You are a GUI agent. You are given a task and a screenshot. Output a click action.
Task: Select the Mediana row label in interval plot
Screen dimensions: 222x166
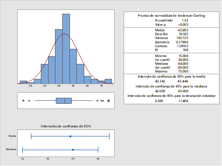pyautogui.click(x=11, y=149)
